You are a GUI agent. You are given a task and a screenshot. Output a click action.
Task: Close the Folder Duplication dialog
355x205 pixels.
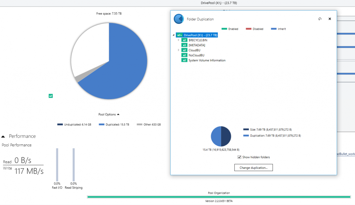[330, 19]
